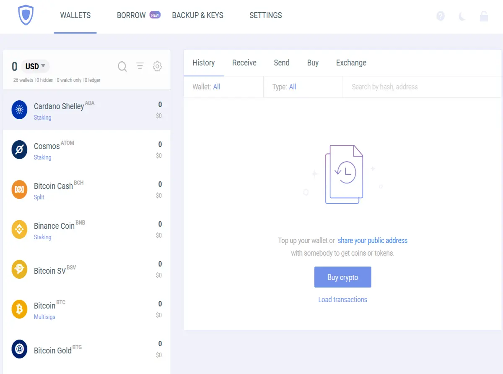
Task: Open Staking link under Cardano Shelley
Action: 43,118
